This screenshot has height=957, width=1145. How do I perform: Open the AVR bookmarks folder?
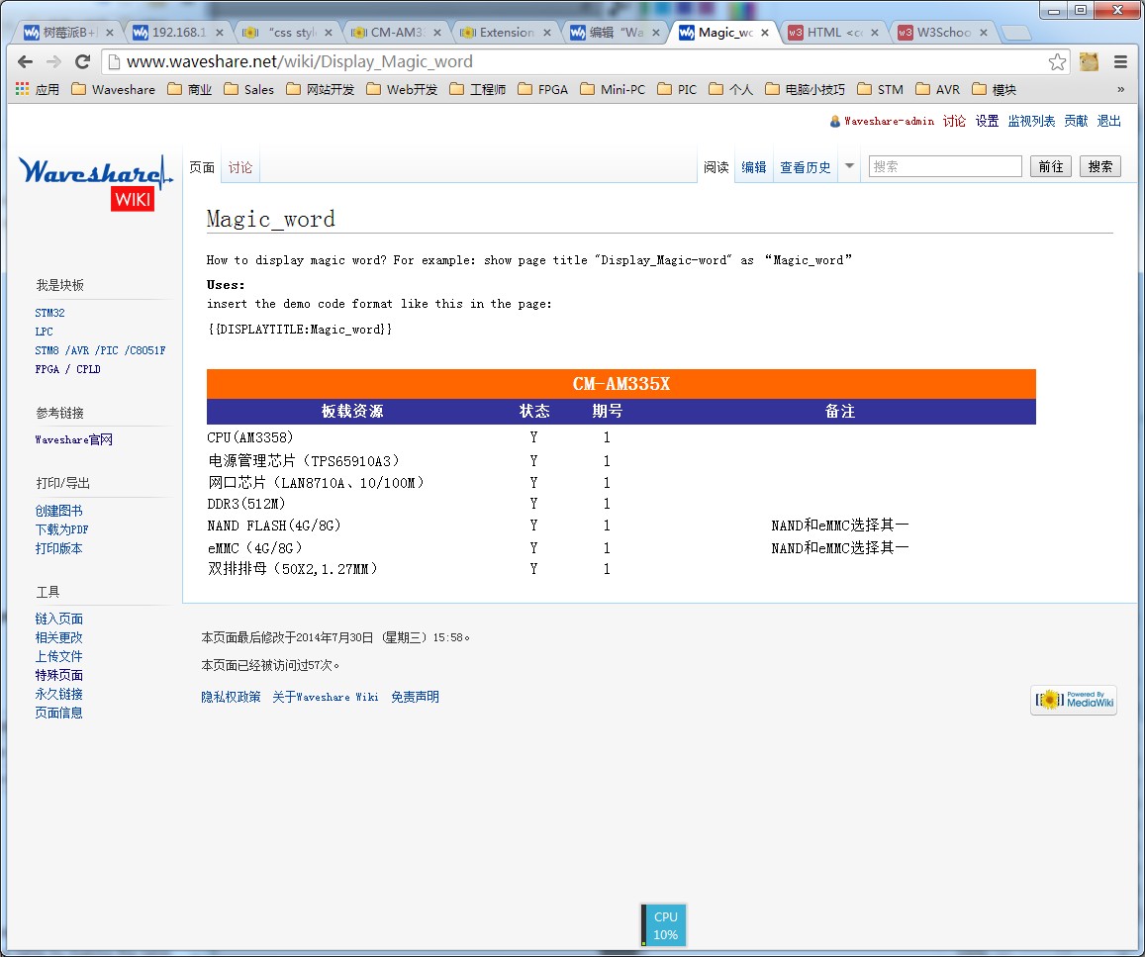pyautogui.click(x=938, y=90)
